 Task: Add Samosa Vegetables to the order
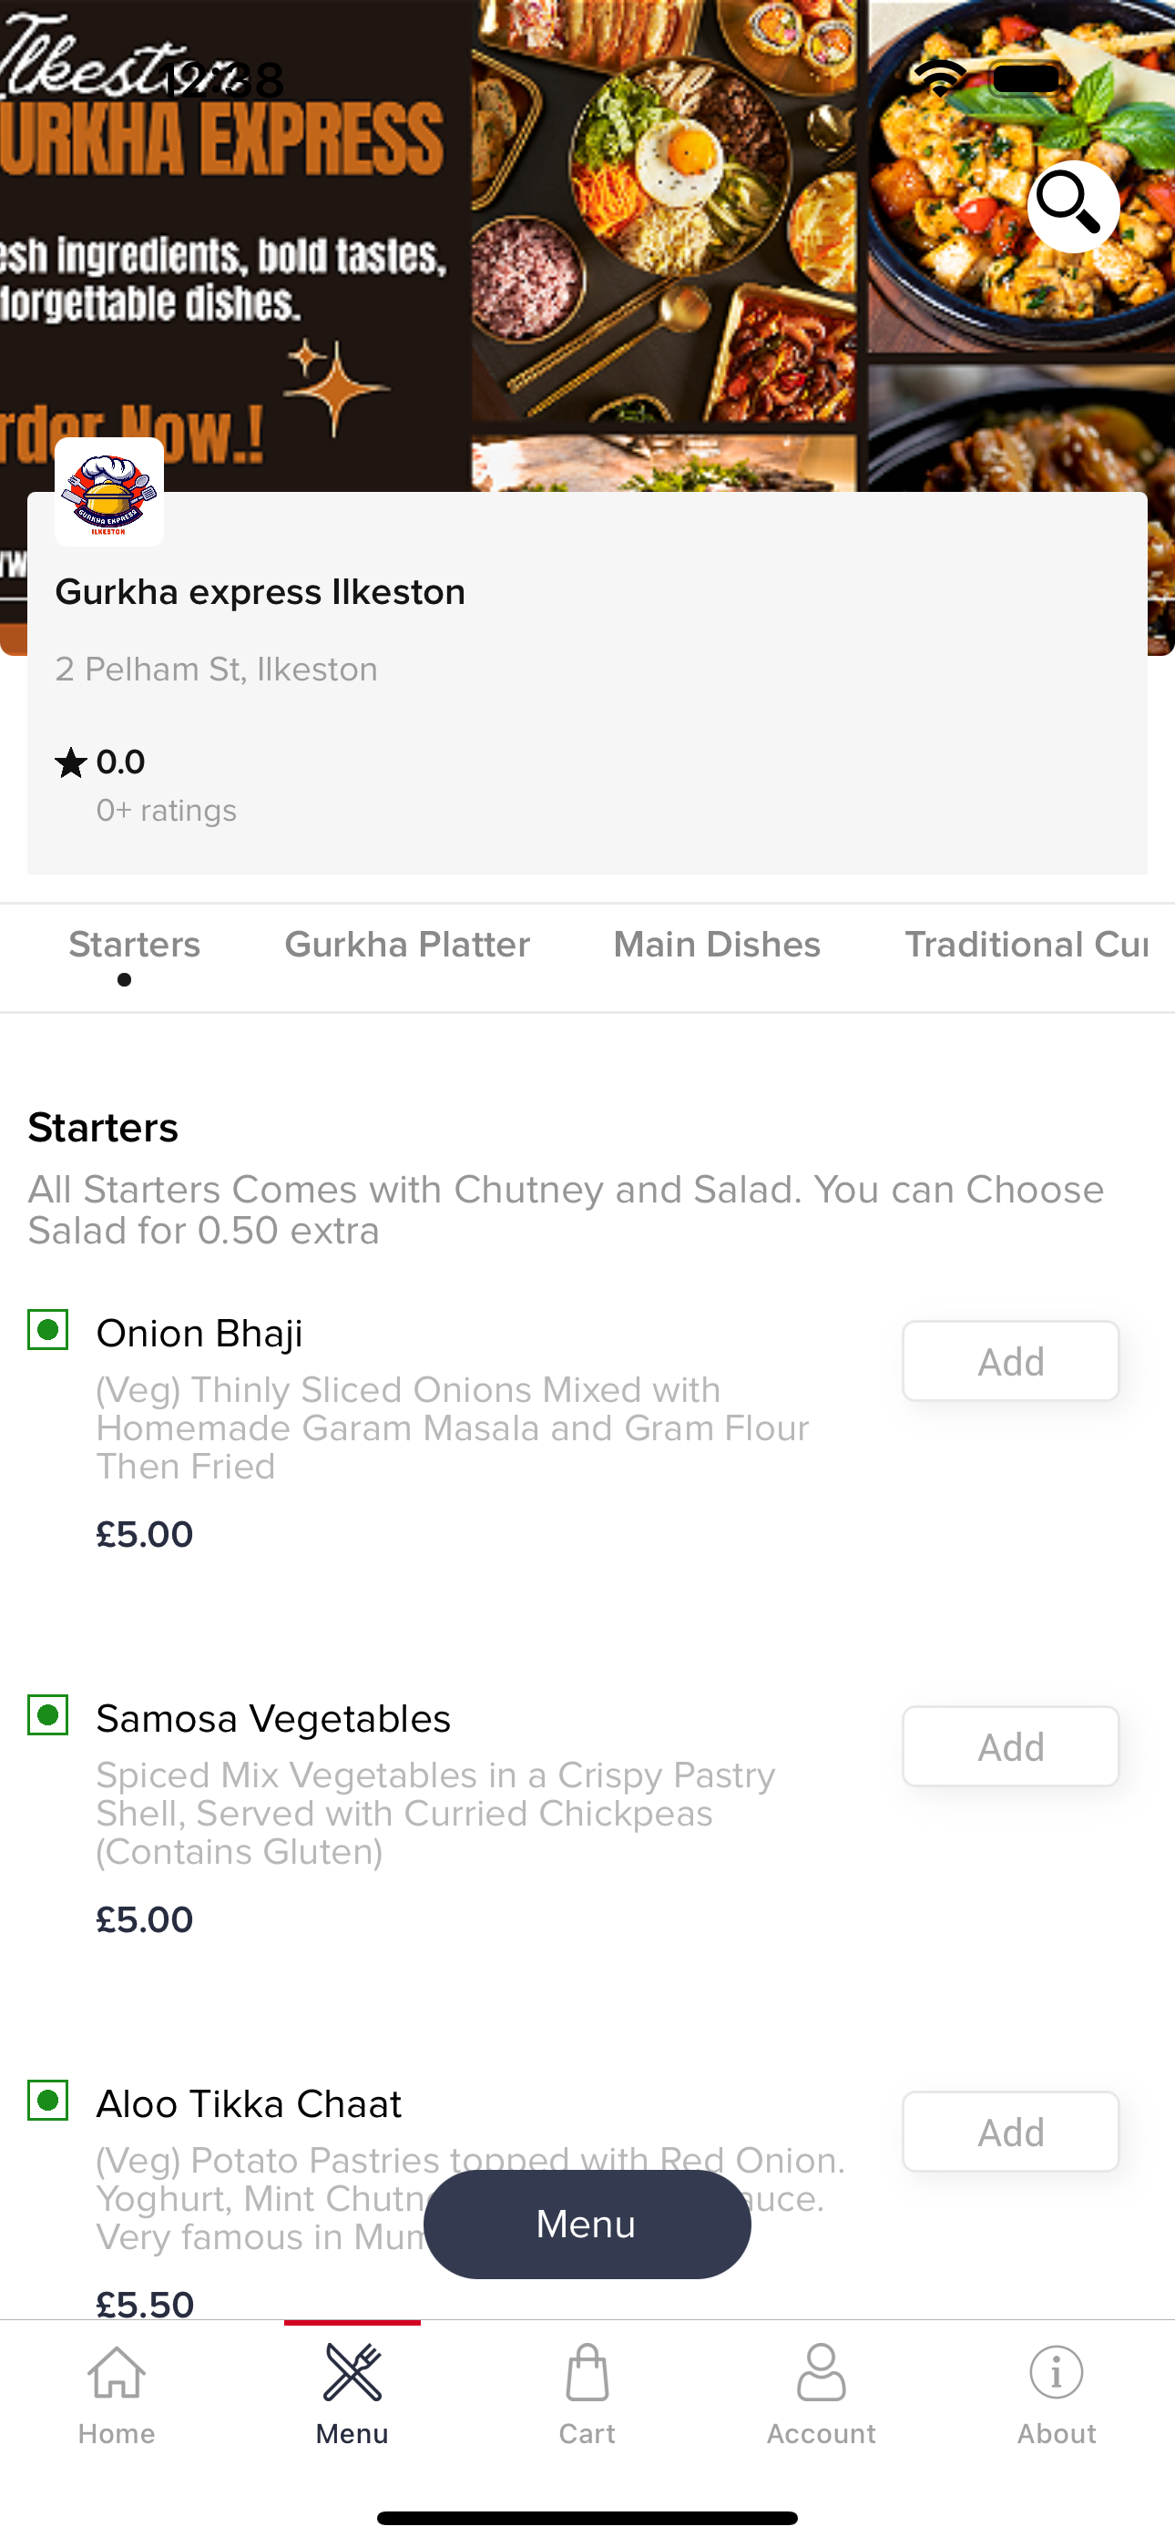click(x=1011, y=1746)
